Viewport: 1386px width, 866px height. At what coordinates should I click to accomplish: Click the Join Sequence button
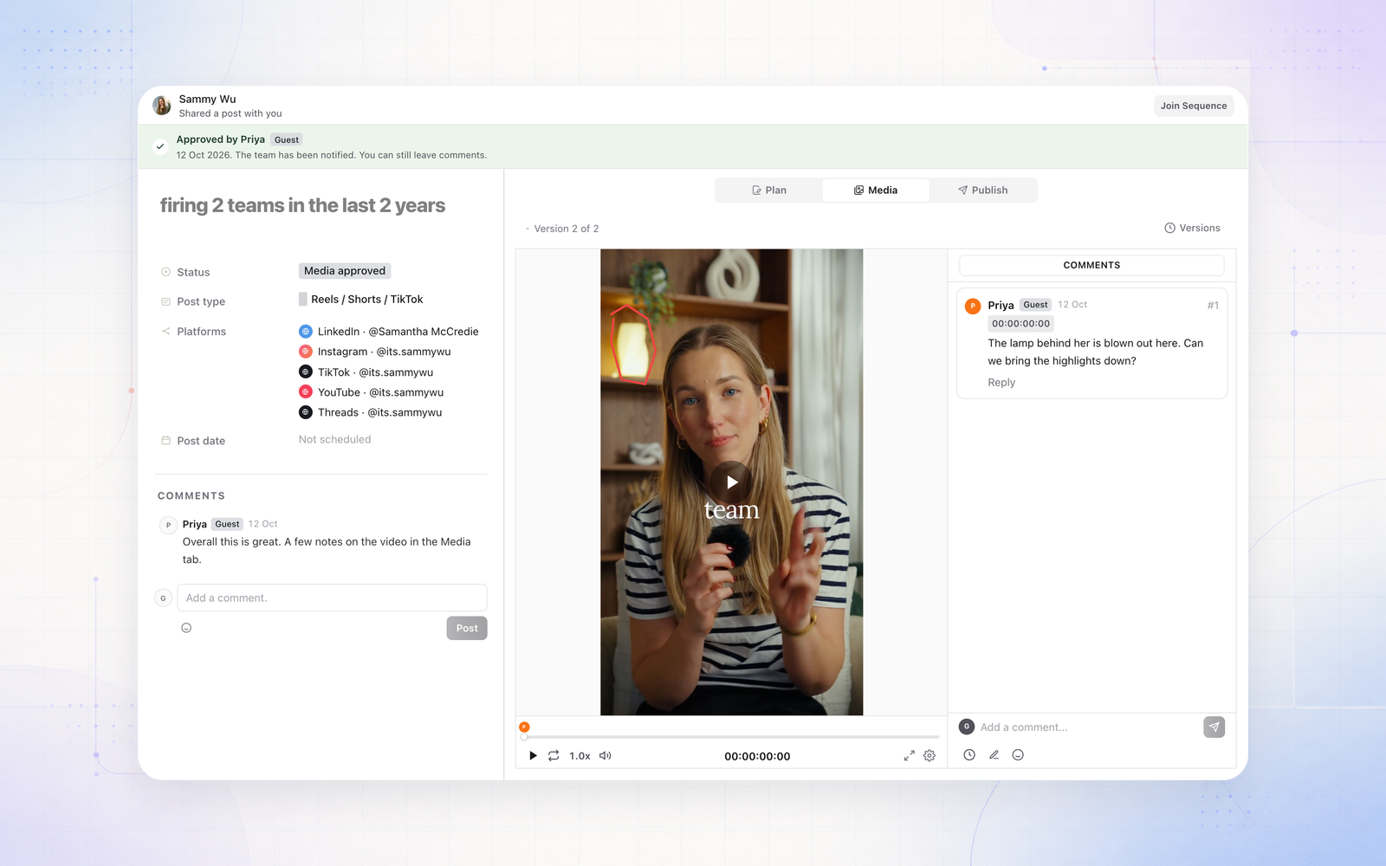pos(1194,106)
